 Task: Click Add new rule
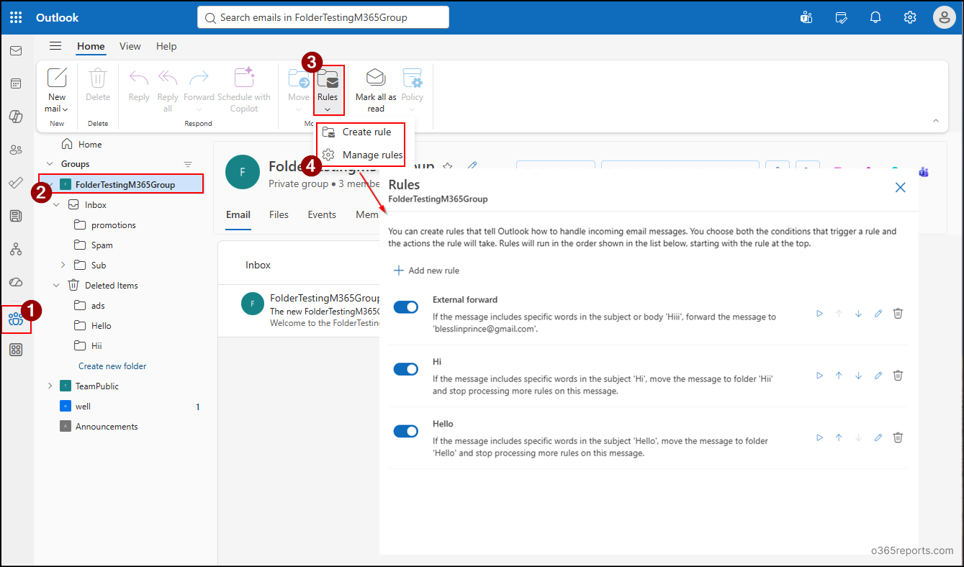point(426,271)
